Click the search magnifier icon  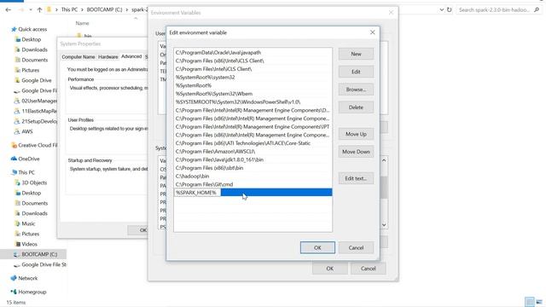coord(537,9)
